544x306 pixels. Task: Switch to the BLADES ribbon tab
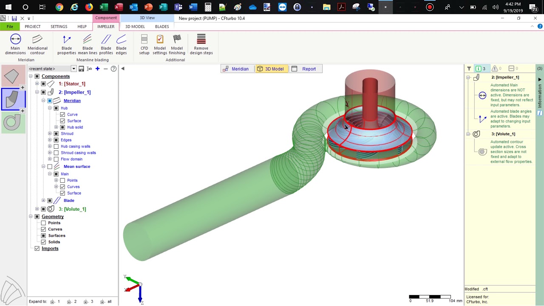162,26
